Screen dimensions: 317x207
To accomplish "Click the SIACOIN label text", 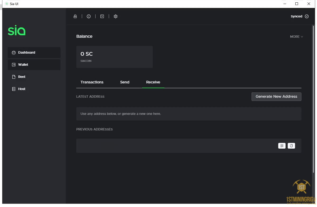I will tap(86, 61).
